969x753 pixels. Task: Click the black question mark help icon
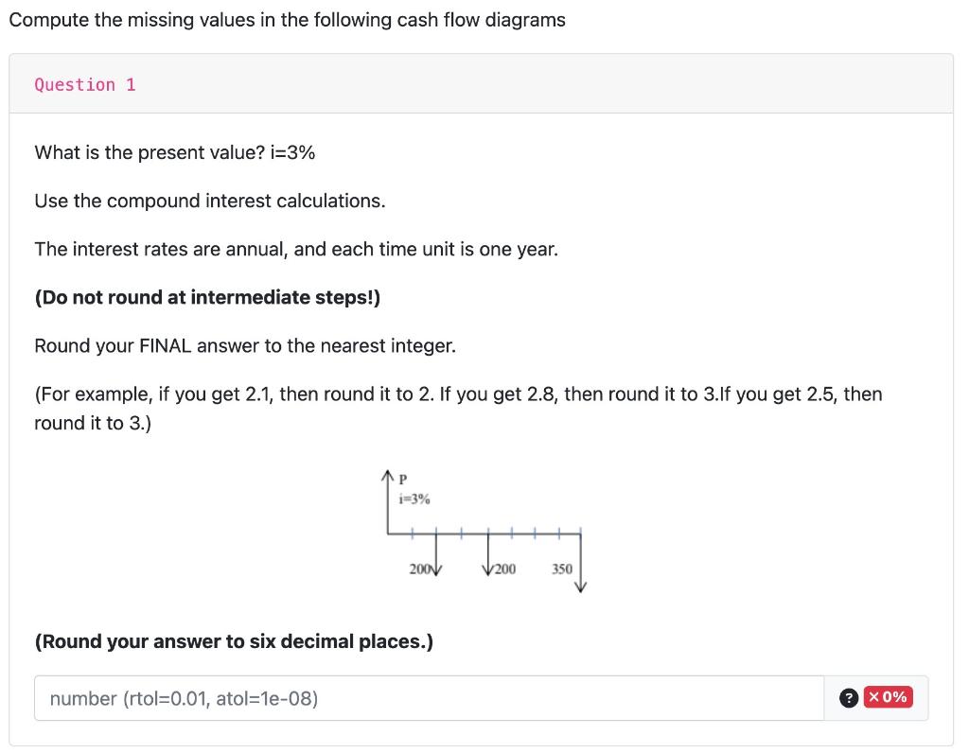pos(847,697)
